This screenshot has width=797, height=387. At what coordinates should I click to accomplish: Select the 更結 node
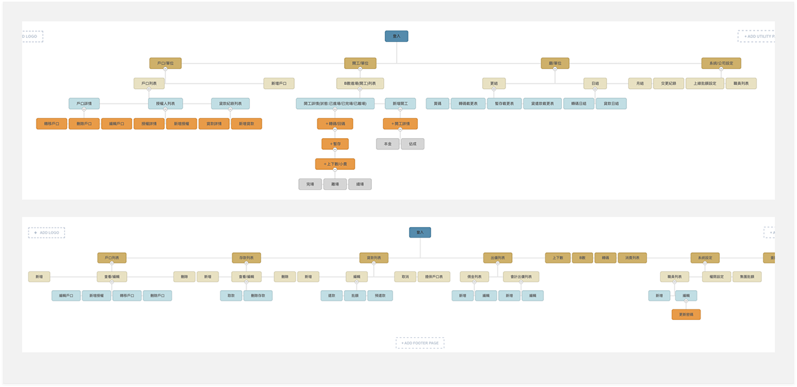coord(494,84)
